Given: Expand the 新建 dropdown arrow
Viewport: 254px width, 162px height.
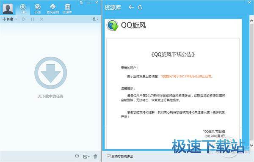Looking at the screenshot, I should [x=16, y=19].
